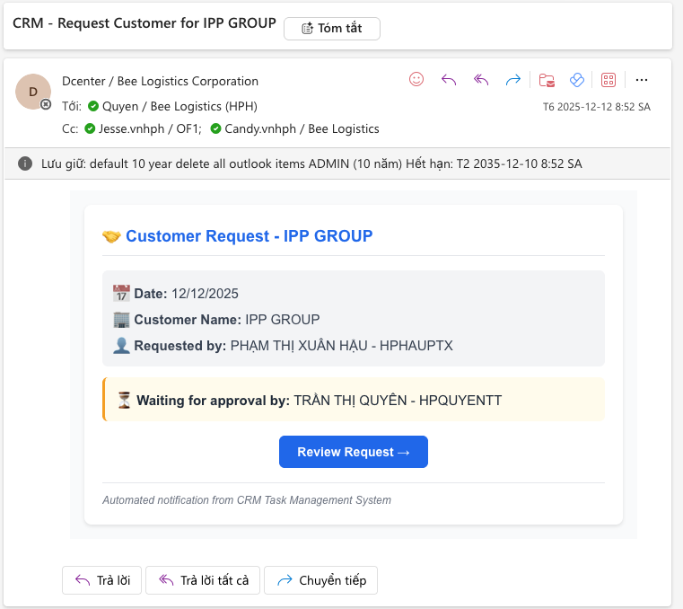
Task: Click green check status icon beside Quyen
Action: [93, 106]
